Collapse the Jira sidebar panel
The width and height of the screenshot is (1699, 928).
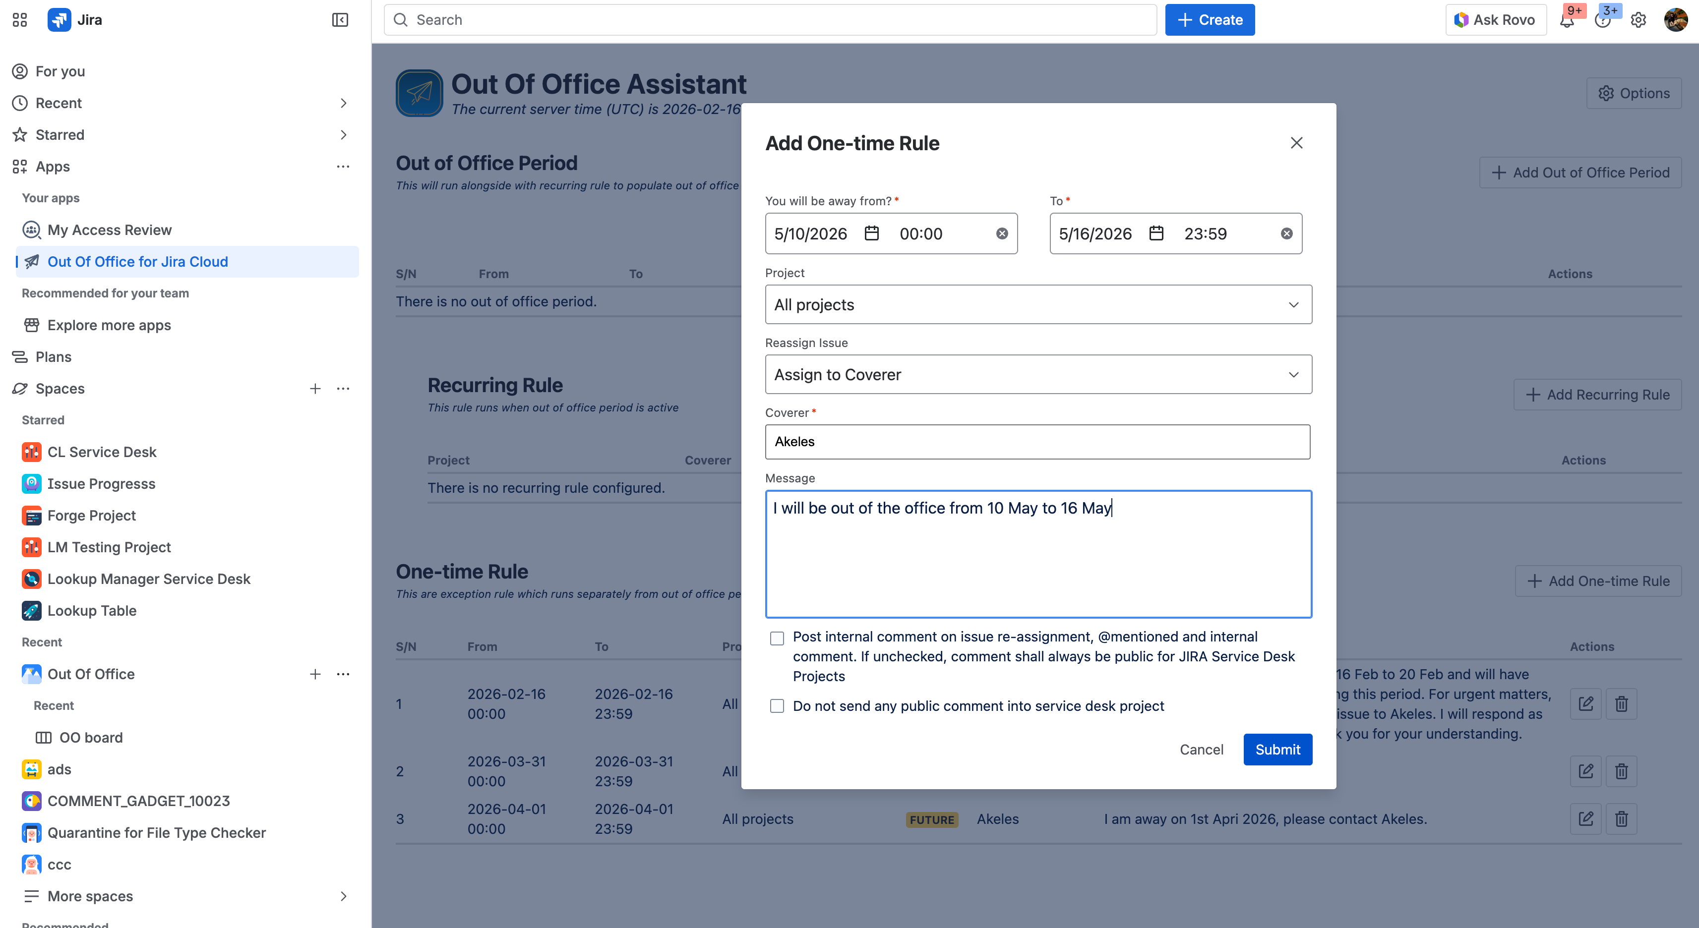340,20
